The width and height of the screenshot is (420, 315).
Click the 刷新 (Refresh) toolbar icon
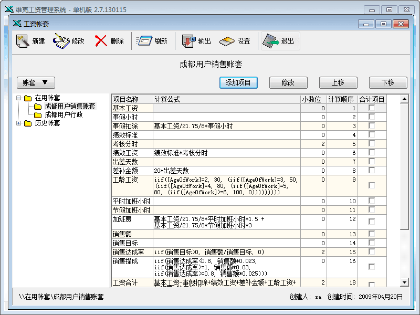pos(144,41)
